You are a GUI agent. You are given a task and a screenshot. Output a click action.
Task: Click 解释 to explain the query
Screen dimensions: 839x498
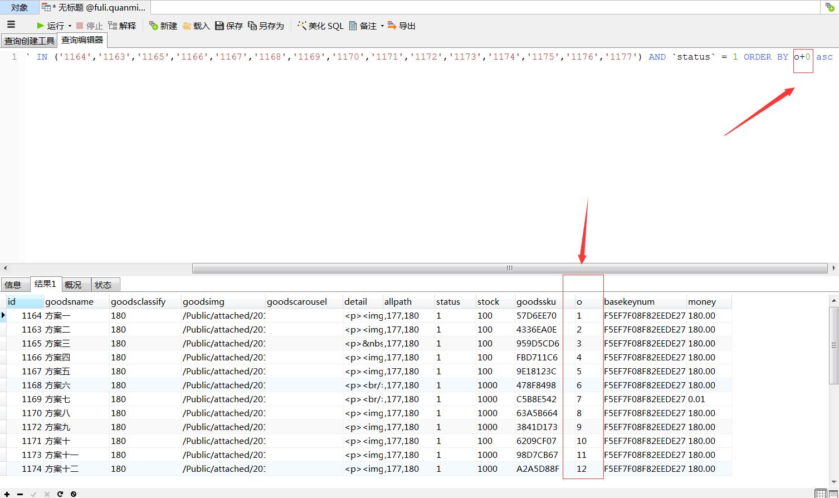click(122, 26)
